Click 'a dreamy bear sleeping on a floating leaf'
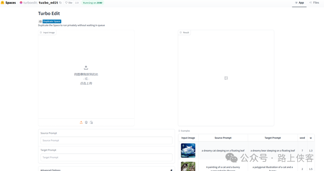324x171 pixels. (x=272, y=151)
